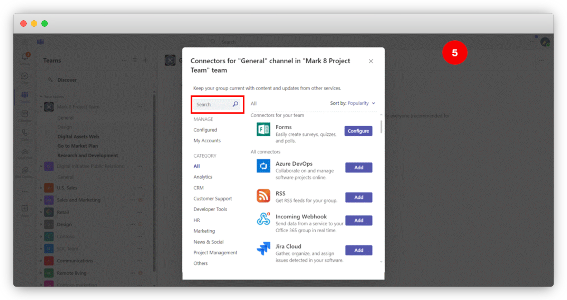Select the Project Management category

[x=215, y=253]
